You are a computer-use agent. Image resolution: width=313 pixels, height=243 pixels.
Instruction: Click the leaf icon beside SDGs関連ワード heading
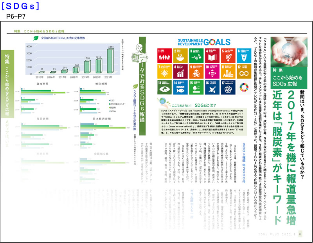pos(135,87)
